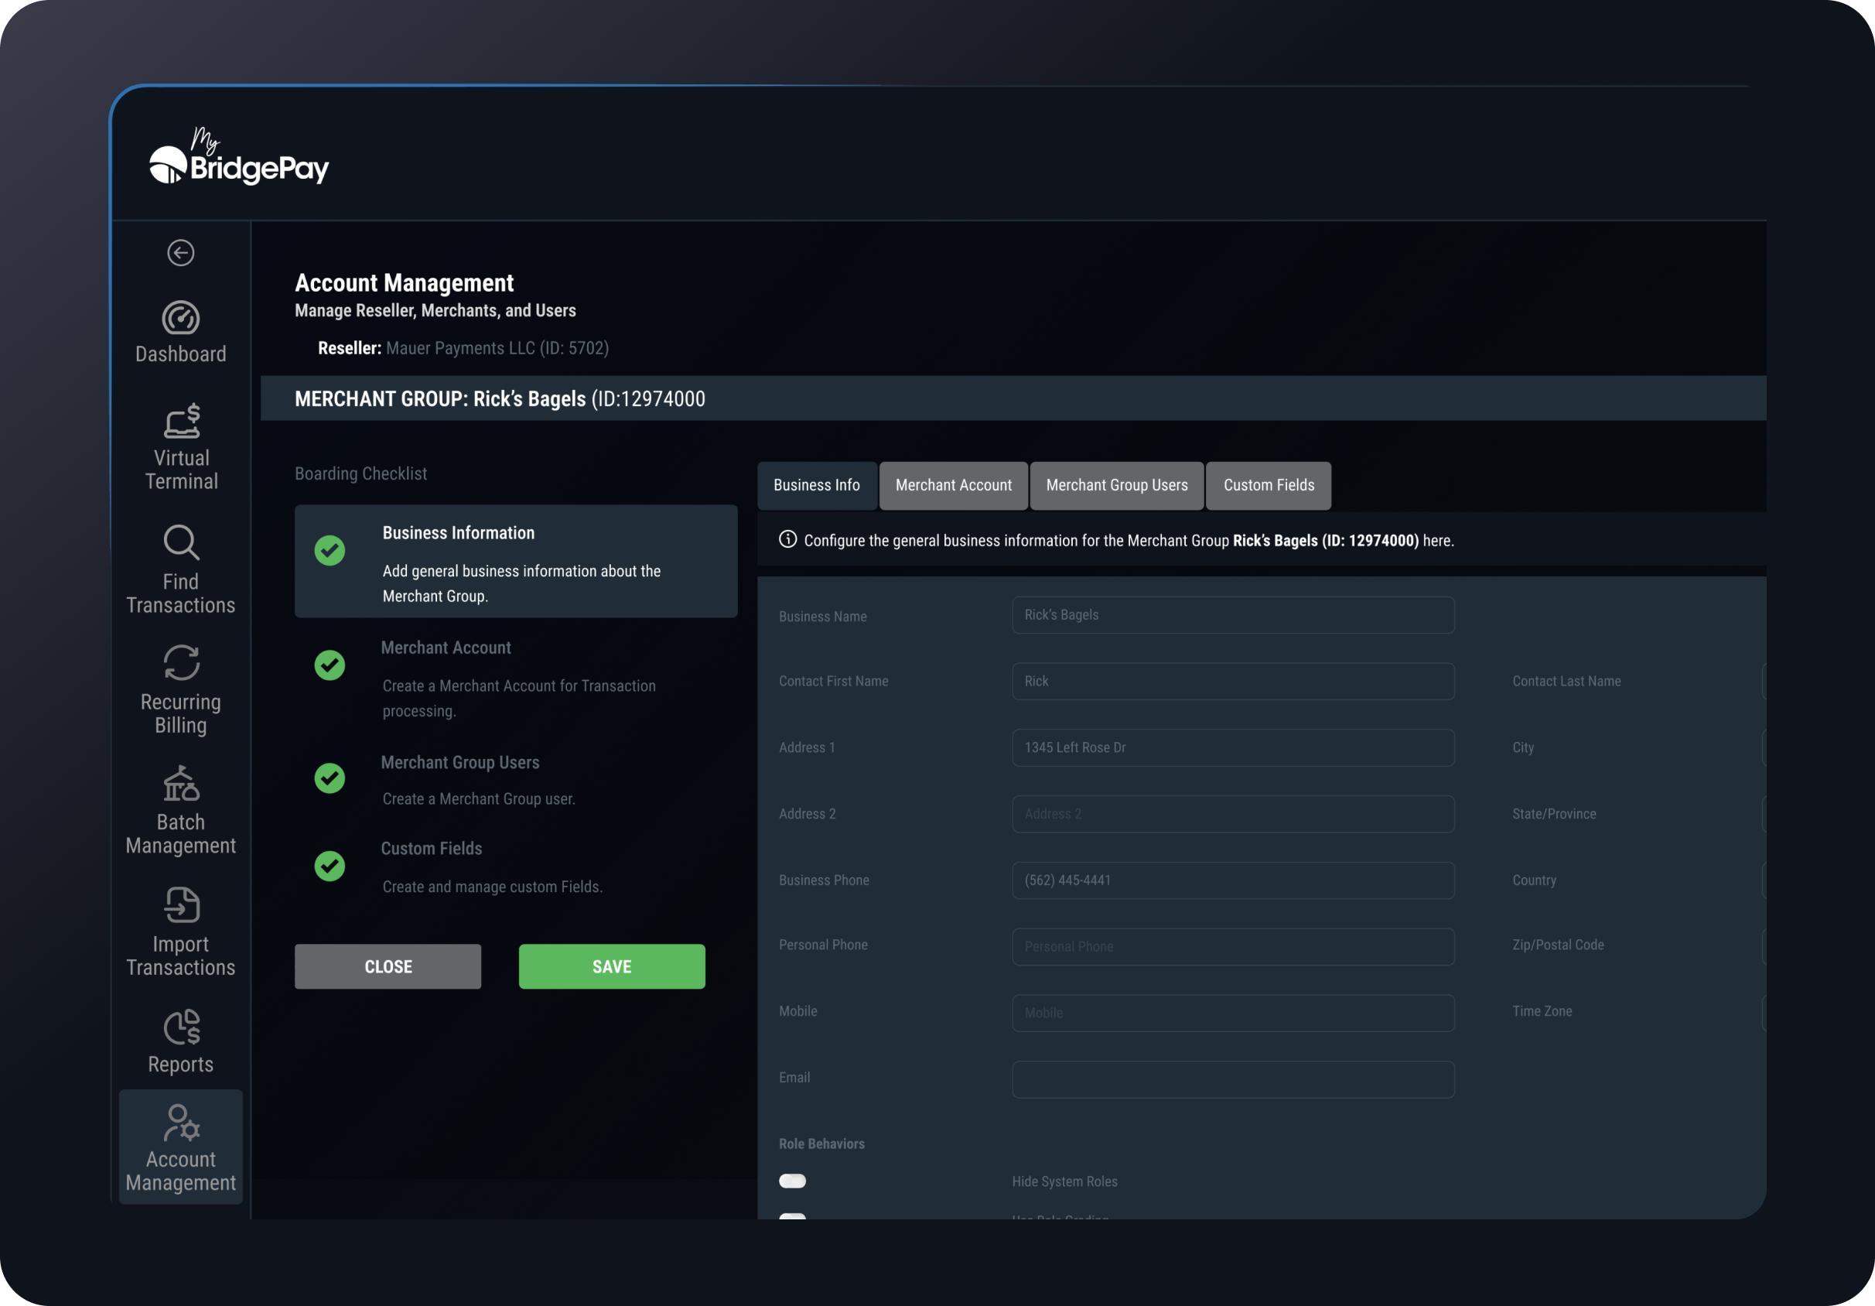Screen dimensions: 1875x1306
Task: Click the Personal Phone field
Action: pyautogui.click(x=1233, y=947)
